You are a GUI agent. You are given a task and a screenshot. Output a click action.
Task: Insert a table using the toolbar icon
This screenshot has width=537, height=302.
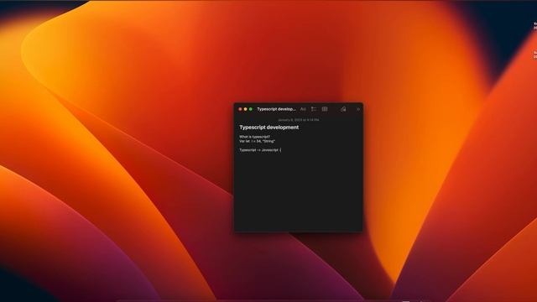coord(325,109)
